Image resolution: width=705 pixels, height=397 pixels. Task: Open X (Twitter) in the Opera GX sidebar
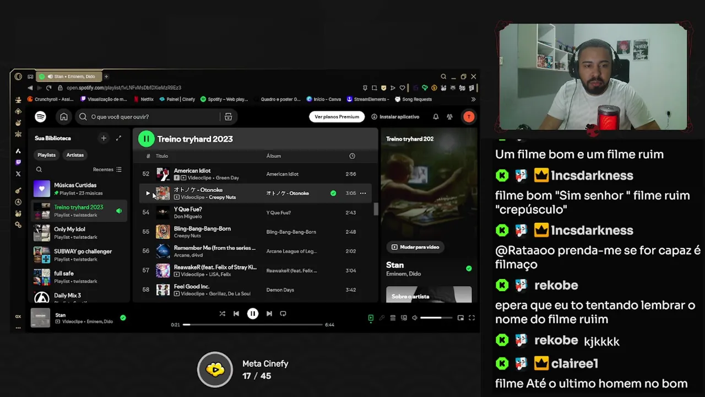(18, 174)
